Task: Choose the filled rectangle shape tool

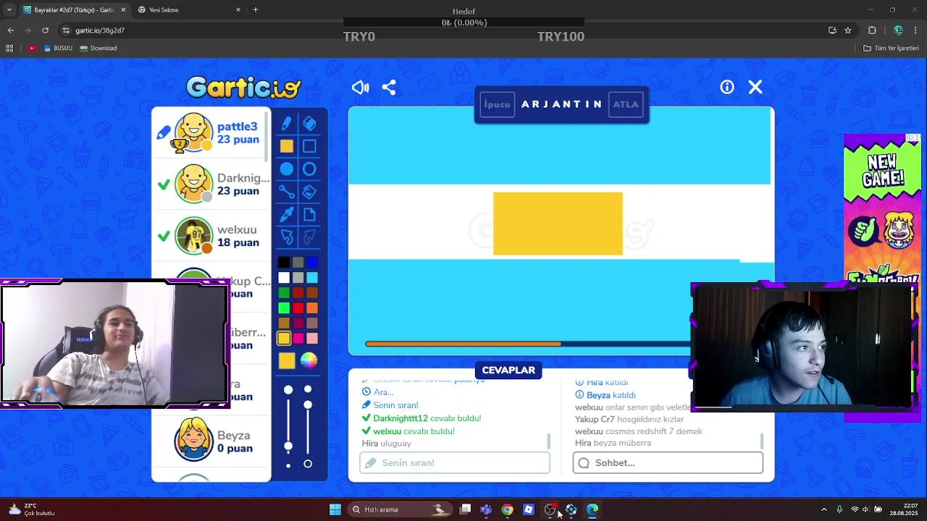Action: coord(287,146)
